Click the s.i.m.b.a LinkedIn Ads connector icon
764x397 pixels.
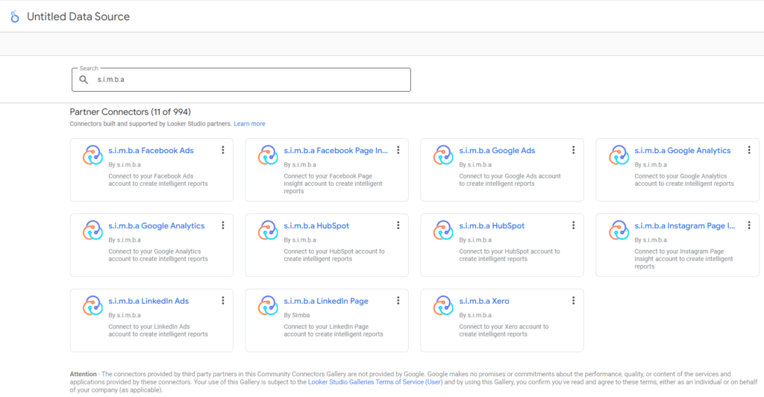(93, 305)
